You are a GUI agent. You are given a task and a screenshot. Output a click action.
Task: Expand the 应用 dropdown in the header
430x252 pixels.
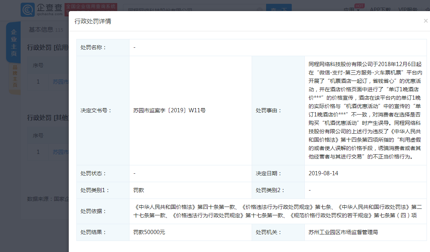pyautogui.click(x=352, y=10)
